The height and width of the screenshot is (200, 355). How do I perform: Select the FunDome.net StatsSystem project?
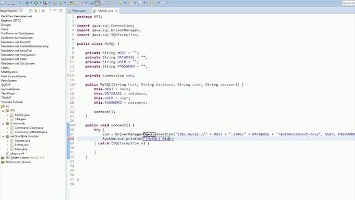click(18, 33)
